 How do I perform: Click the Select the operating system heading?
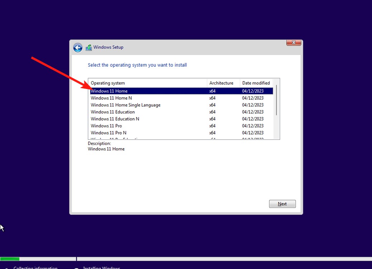tap(137, 65)
